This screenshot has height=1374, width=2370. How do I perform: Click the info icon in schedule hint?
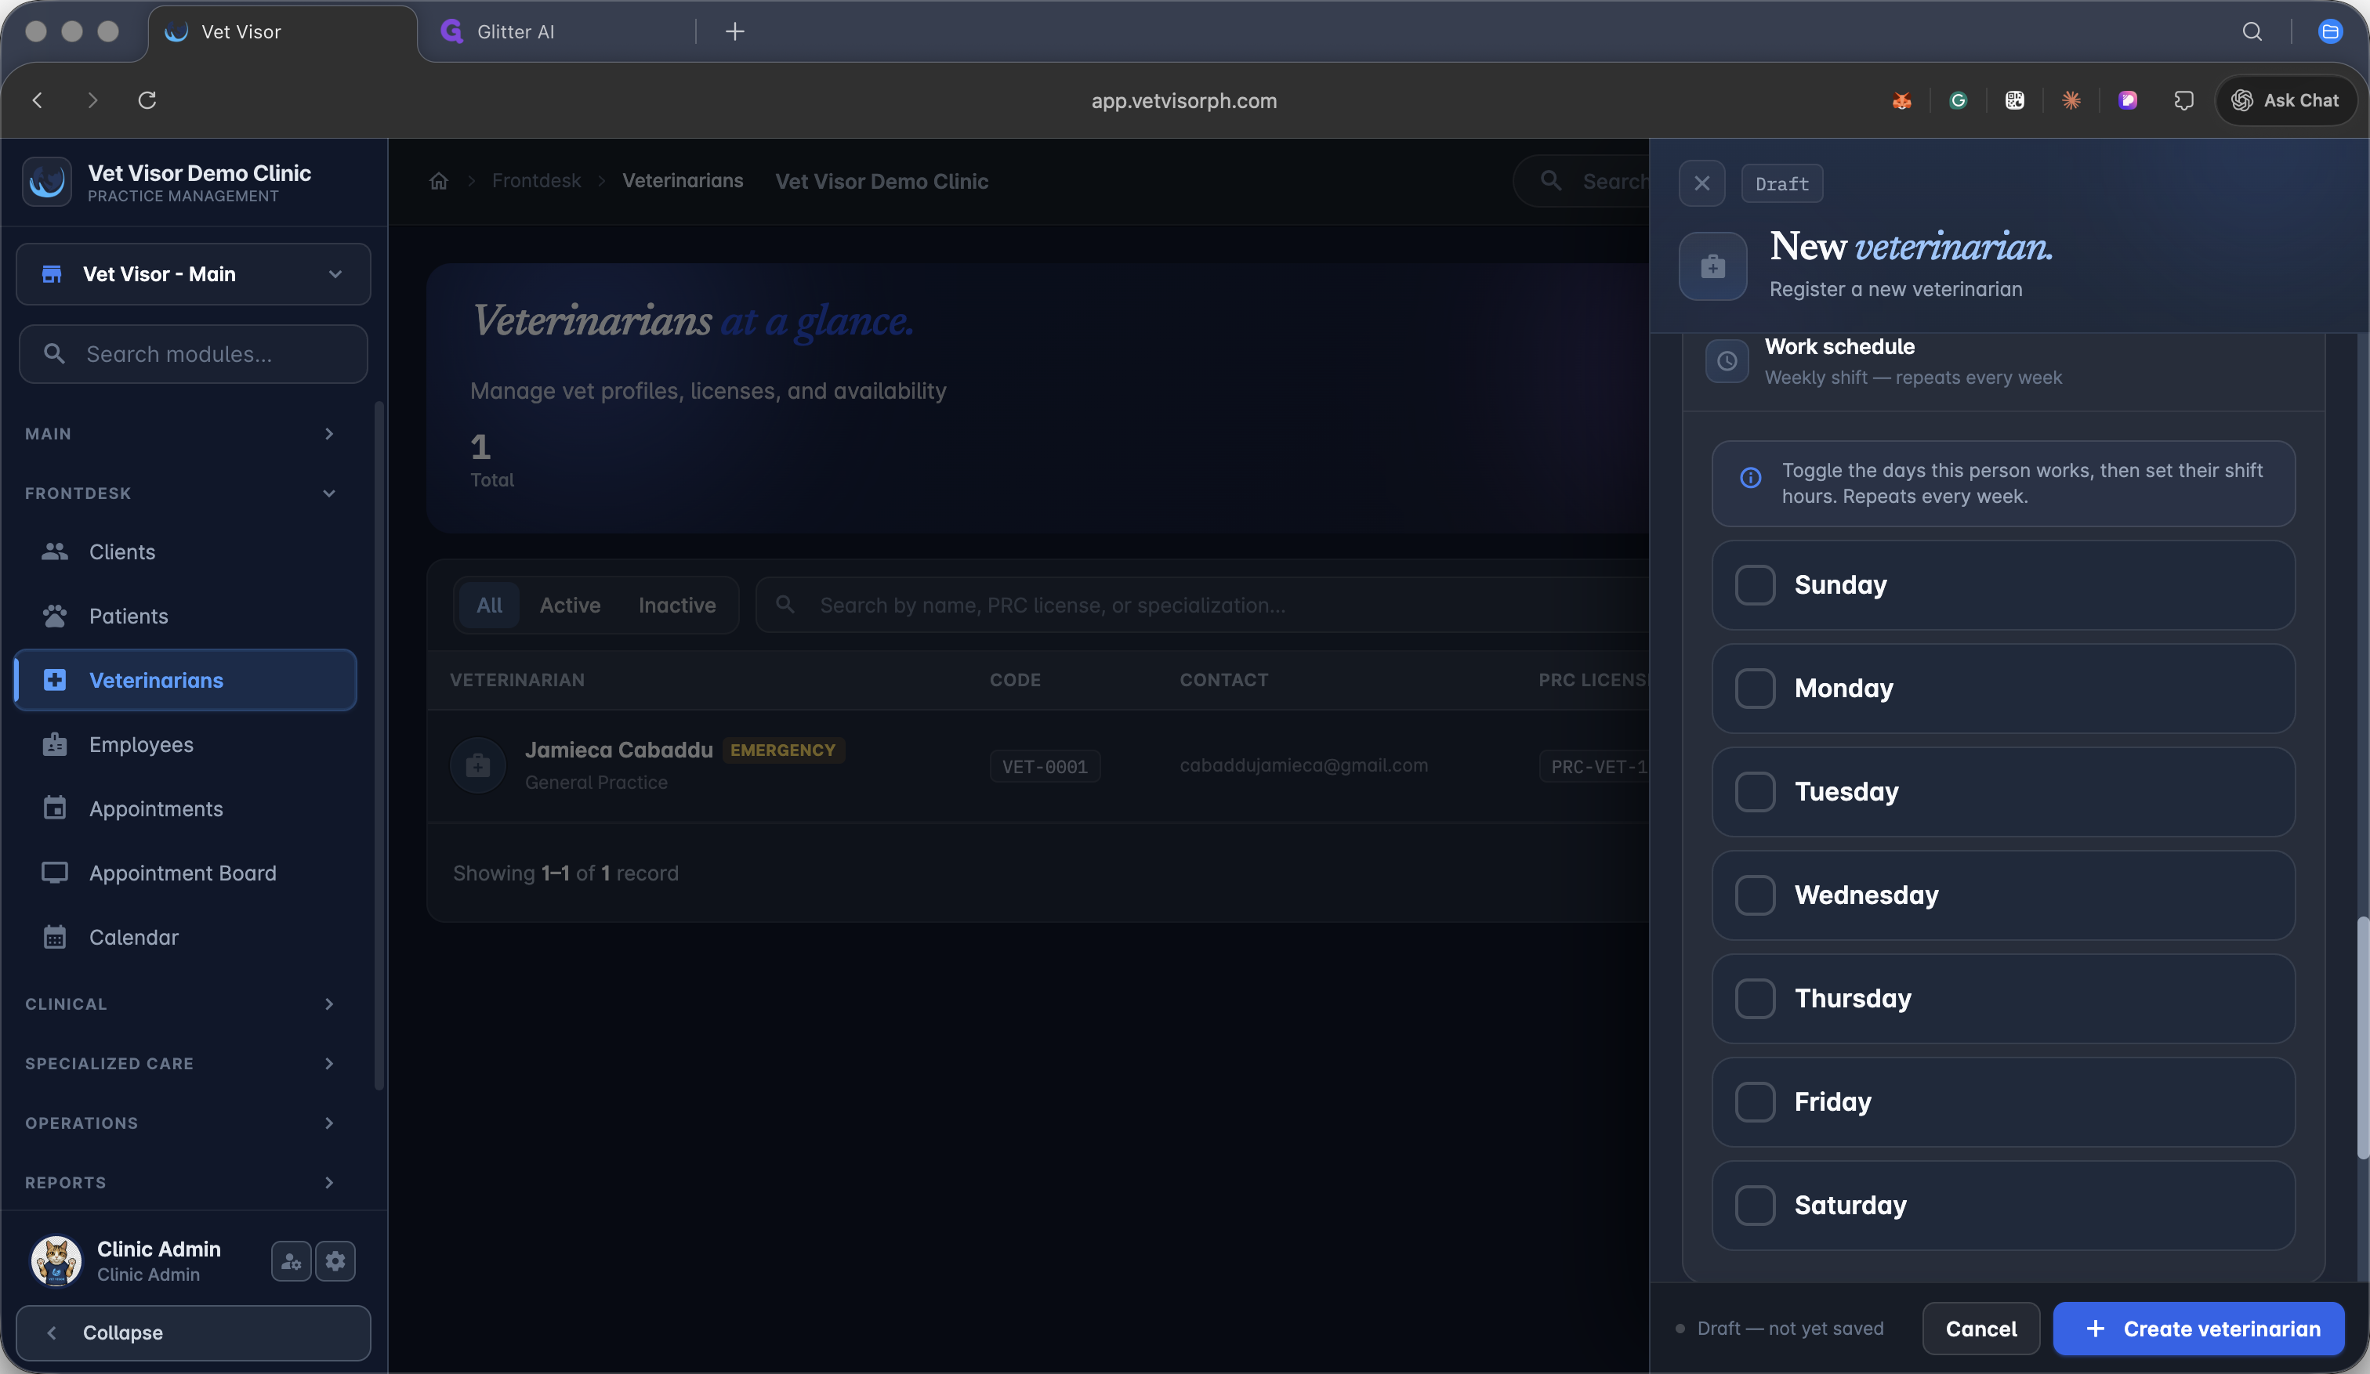pos(1750,479)
